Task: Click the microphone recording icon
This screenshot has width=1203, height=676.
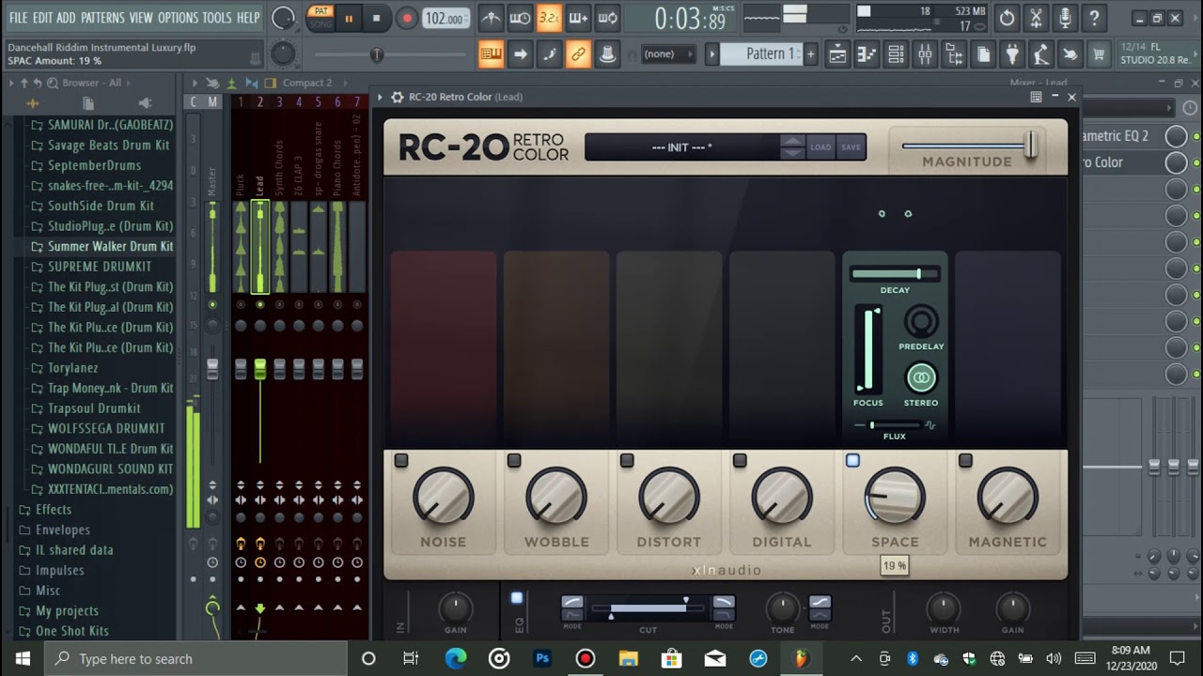Action: pyautogui.click(x=1065, y=18)
